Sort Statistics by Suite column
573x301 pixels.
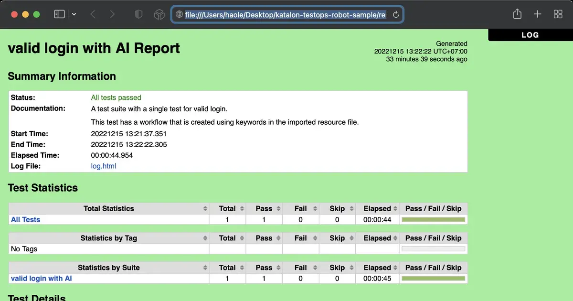109,268
